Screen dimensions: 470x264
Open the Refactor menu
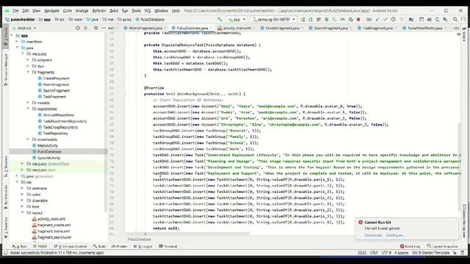click(x=99, y=11)
